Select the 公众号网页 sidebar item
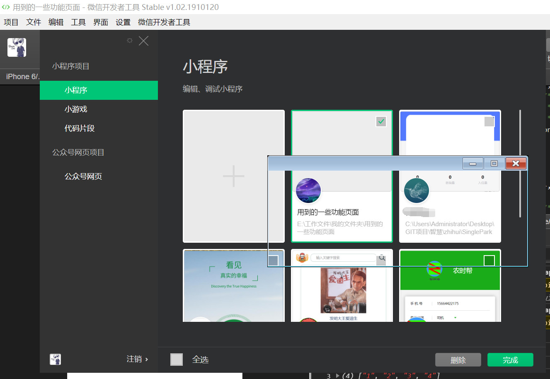This screenshot has height=379, width=550. [x=99, y=176]
